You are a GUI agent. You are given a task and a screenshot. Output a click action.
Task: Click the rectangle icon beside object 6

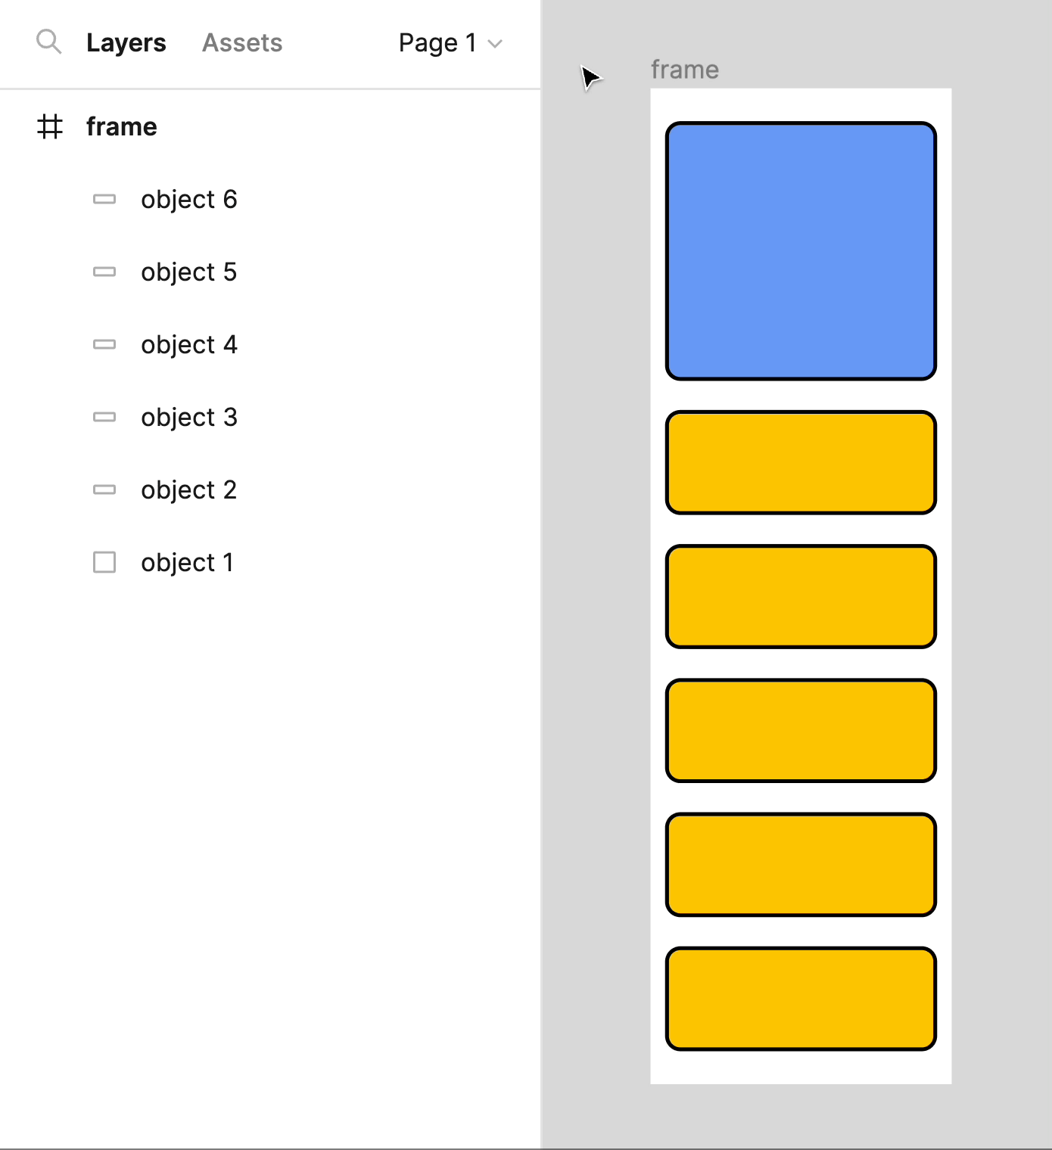pyautogui.click(x=104, y=199)
